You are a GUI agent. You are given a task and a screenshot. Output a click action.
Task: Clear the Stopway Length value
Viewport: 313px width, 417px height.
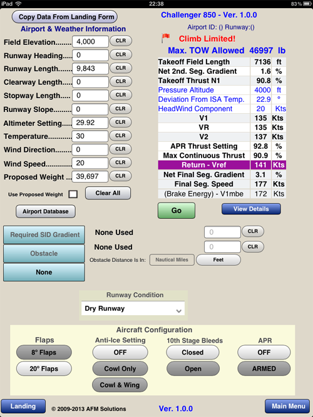coord(121,95)
